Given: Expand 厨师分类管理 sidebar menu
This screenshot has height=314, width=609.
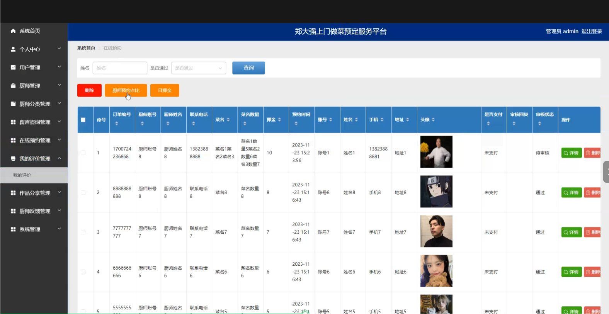Looking at the screenshot, I should (59, 103).
